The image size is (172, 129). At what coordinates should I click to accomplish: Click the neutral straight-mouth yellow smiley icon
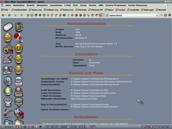tap(19, 48)
